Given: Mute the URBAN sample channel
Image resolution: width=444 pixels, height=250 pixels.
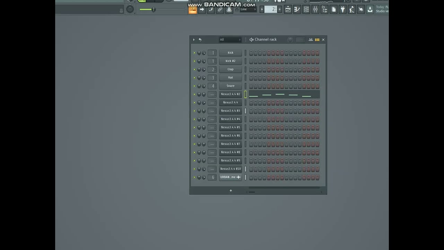Looking at the screenshot, I should (194, 177).
